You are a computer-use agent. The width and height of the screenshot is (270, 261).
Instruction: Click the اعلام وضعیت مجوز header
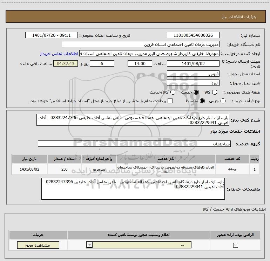139,235
